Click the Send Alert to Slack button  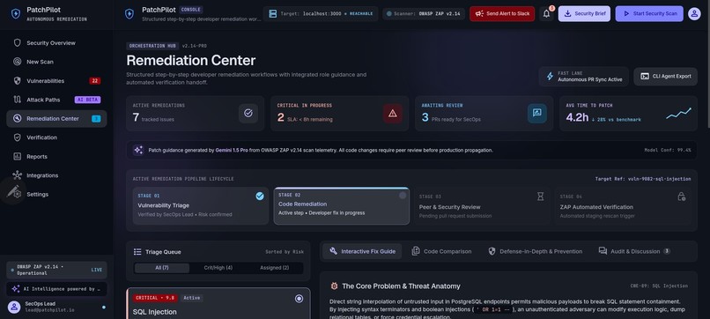(502, 13)
